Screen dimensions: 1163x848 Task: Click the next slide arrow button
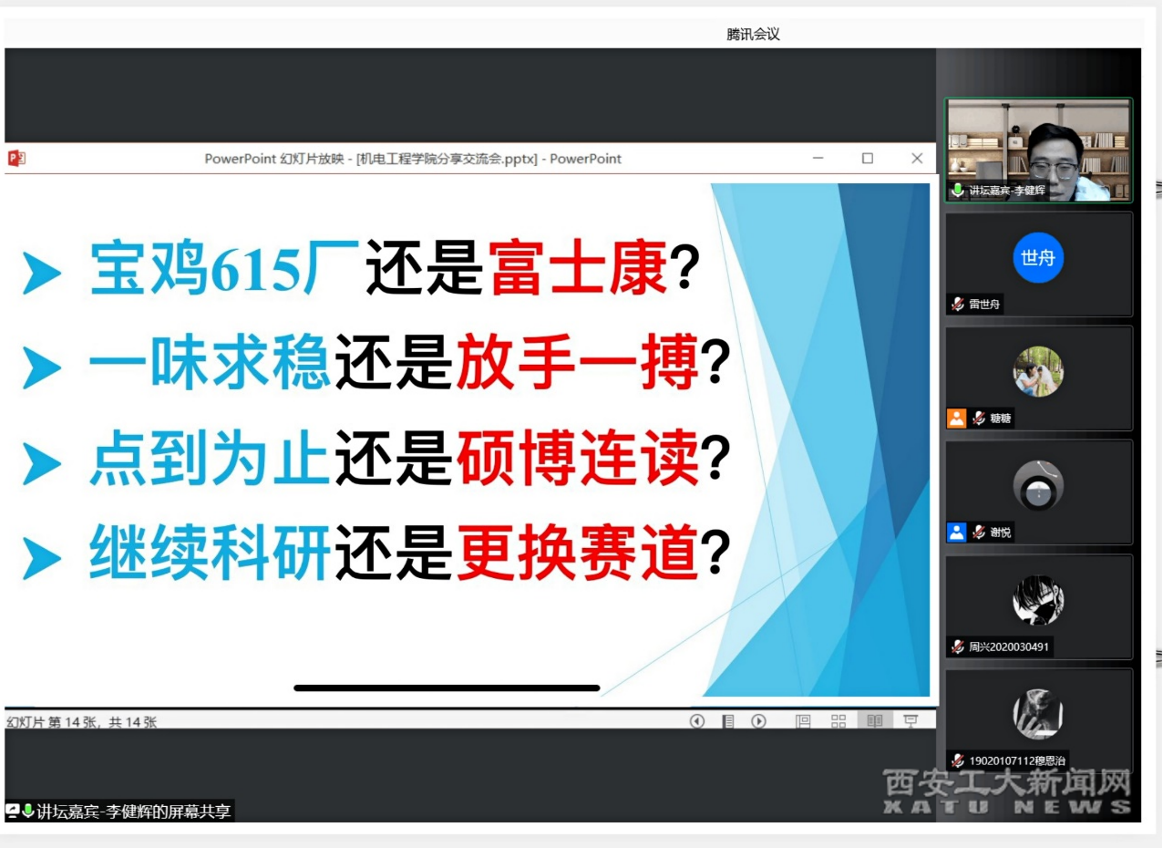pyautogui.click(x=758, y=721)
